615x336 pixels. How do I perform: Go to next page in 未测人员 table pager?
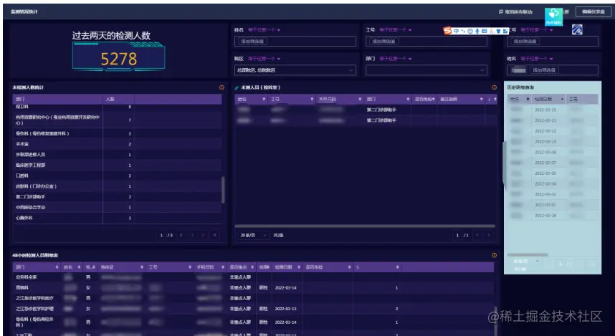pyautogui.click(x=489, y=235)
